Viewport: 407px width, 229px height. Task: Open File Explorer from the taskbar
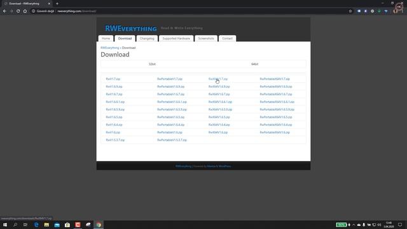pyautogui.click(x=46, y=225)
